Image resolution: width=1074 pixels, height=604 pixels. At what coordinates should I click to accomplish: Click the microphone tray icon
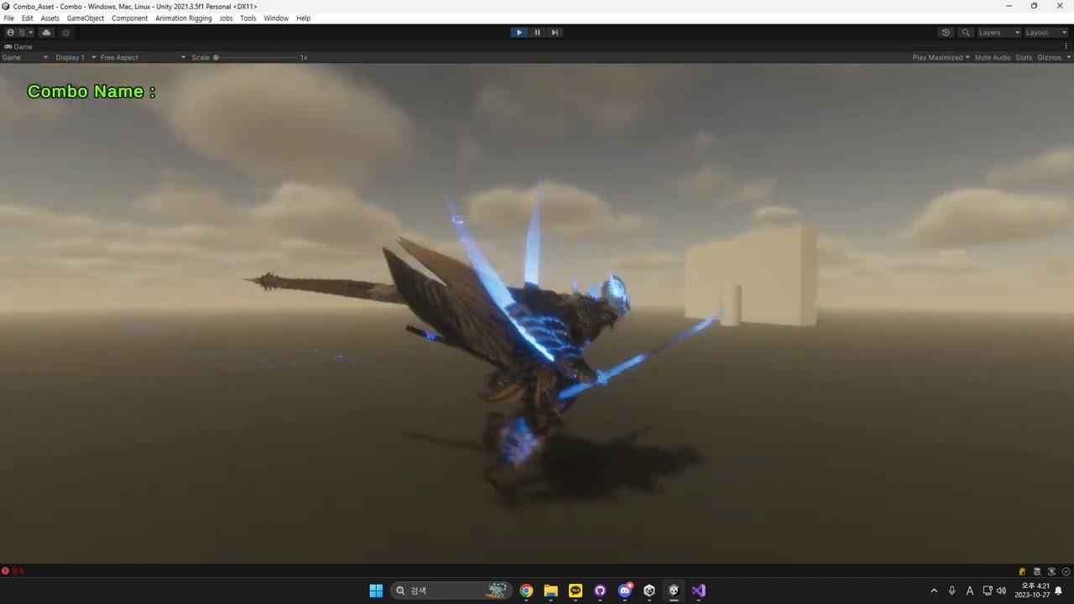click(951, 591)
